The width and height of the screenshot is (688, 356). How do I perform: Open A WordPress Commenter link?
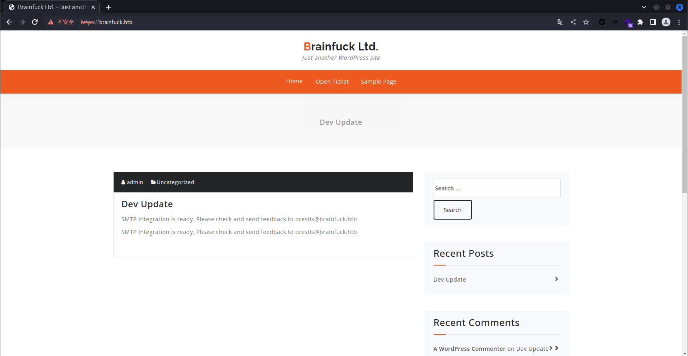[469, 349]
